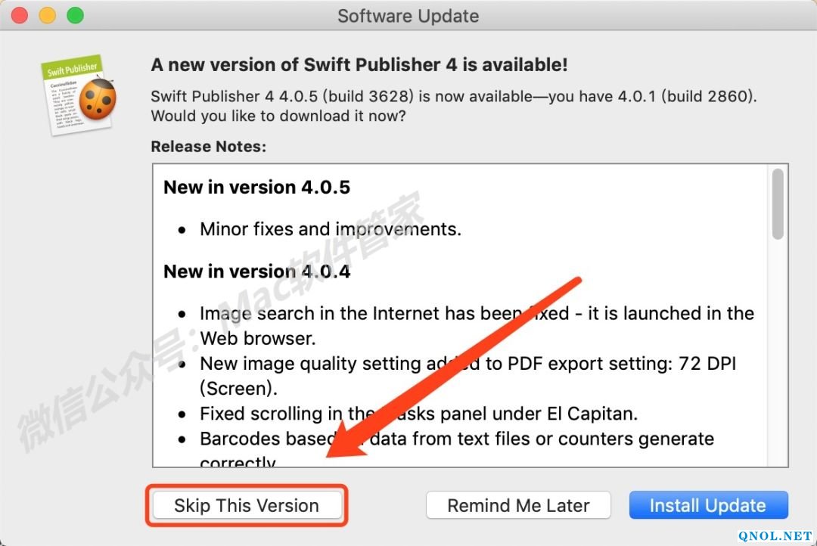Click the "New in version 4.0.5" heading
The height and width of the screenshot is (546, 817).
[x=256, y=188]
